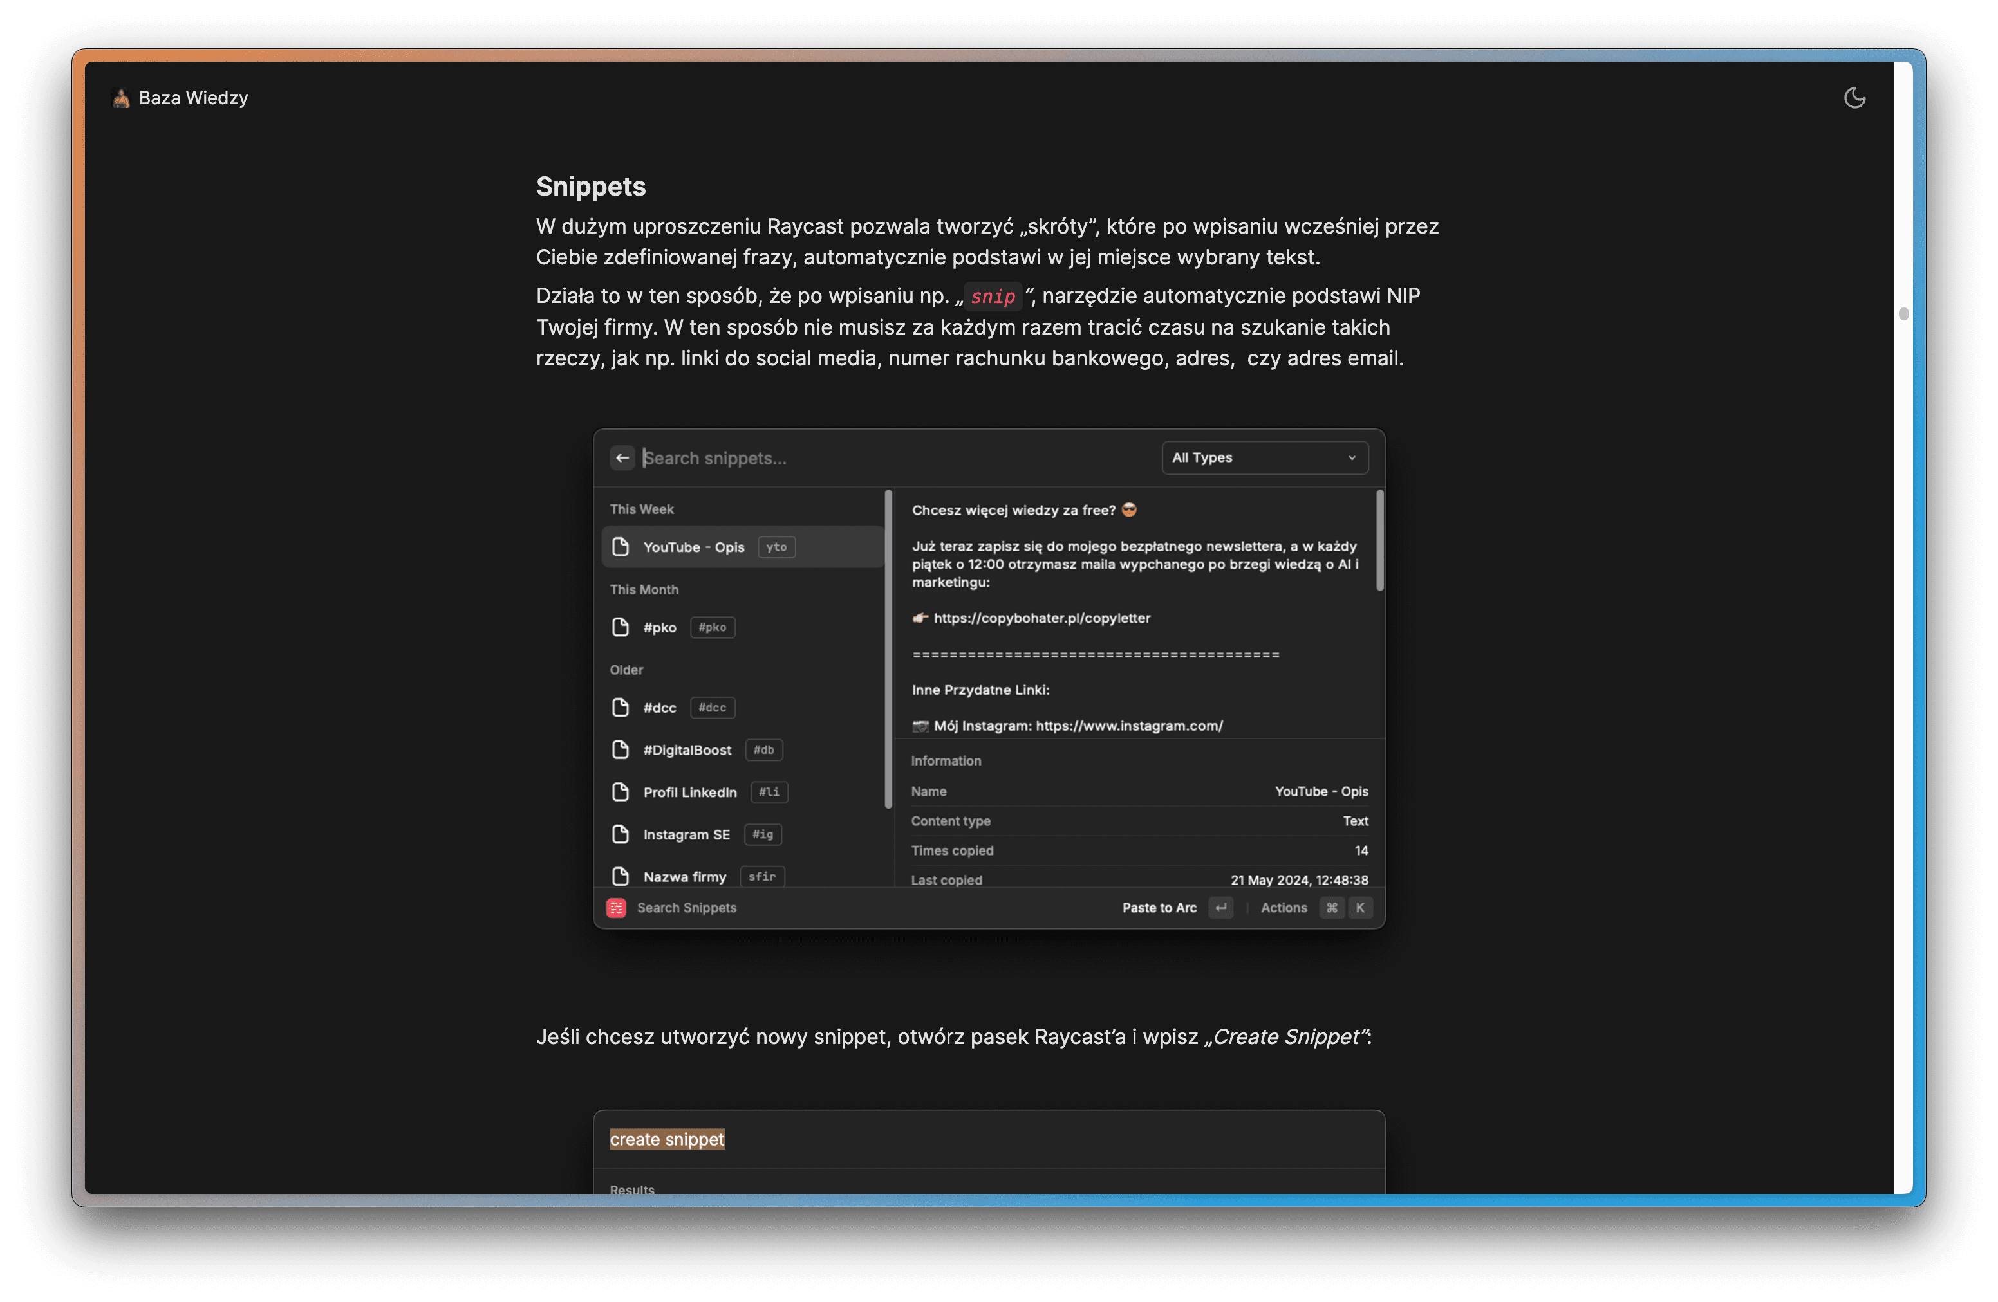Click the Name value YouTube - Opis

pos(1321,791)
